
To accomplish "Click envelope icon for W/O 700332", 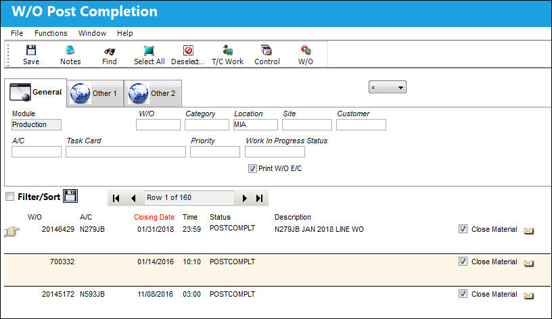I will pos(528,263).
